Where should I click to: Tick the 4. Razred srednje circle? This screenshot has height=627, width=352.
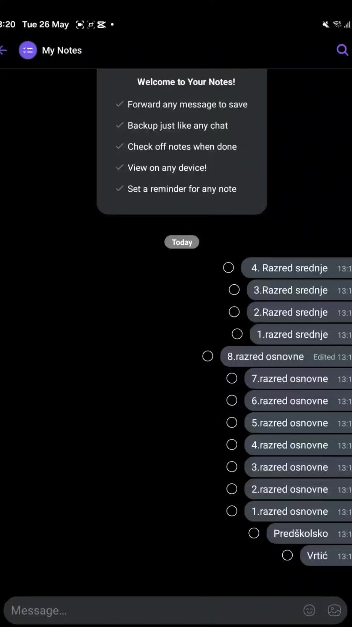tap(228, 267)
